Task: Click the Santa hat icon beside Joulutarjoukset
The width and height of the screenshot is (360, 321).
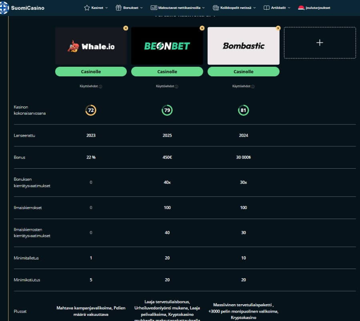Action: tap(301, 7)
